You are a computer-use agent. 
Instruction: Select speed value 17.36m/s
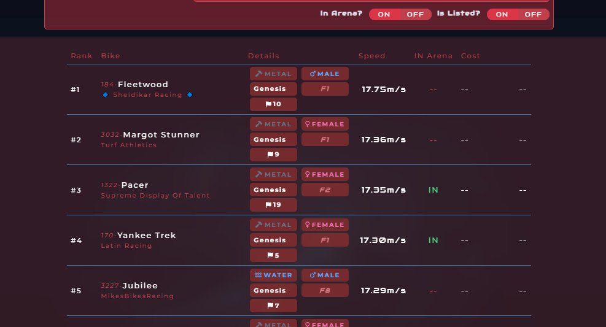pos(383,139)
